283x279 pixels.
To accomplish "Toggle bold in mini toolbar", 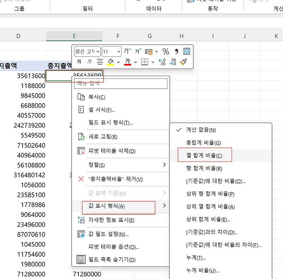I will pyautogui.click(x=79, y=62).
